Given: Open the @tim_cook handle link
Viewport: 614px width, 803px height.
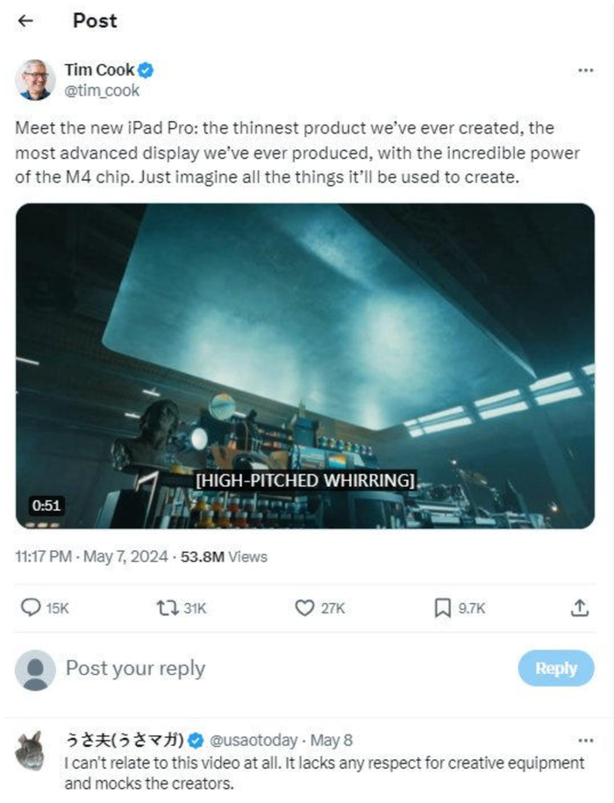Looking at the screenshot, I should click(x=102, y=90).
